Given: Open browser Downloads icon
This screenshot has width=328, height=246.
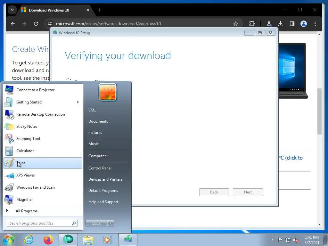Looking at the screenshot, I should (281, 24).
